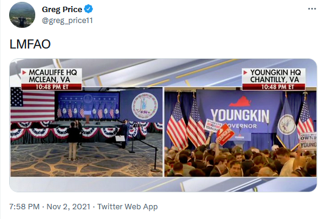This screenshot has width=324, height=219.
Task: Click the red Youngkin sign held by the crowd
Action: 226,135
